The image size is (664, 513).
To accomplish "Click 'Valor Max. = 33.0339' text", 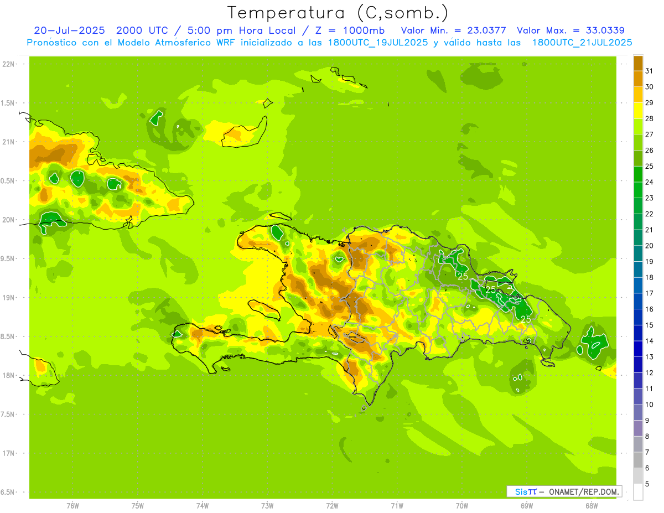I will [570, 30].
